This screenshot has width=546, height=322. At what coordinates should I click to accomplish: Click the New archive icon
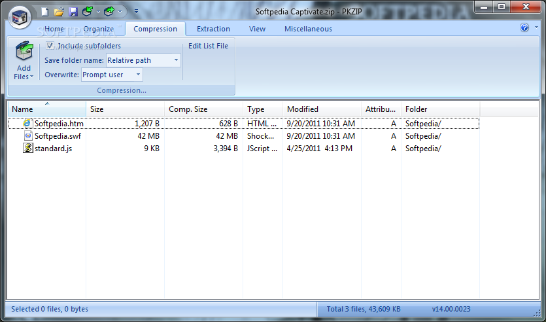45,12
